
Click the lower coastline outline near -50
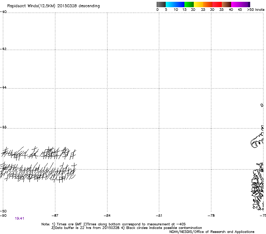pos(258,186)
